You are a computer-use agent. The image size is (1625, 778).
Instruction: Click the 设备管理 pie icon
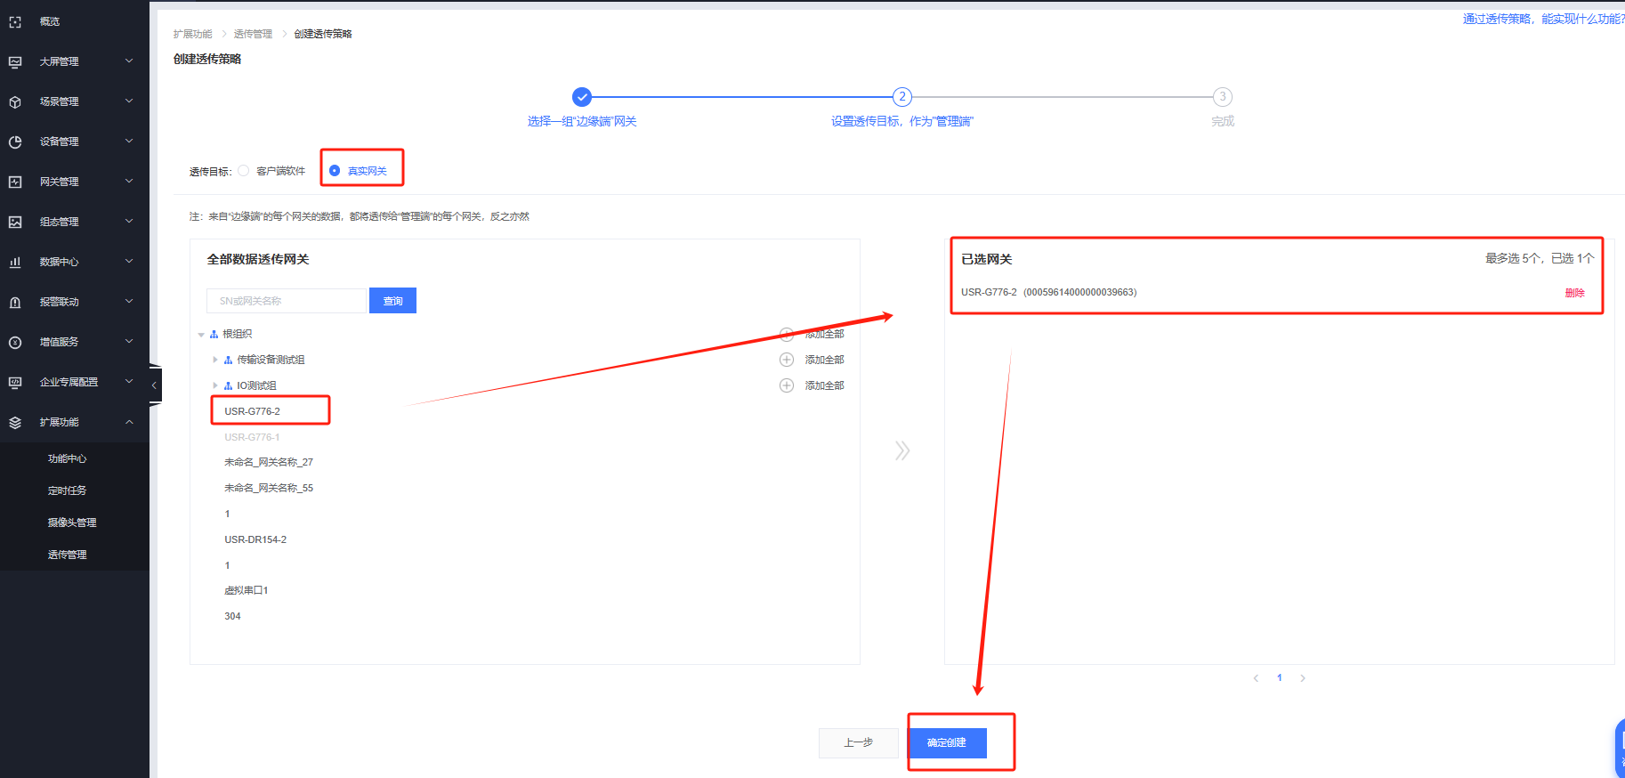coord(15,142)
